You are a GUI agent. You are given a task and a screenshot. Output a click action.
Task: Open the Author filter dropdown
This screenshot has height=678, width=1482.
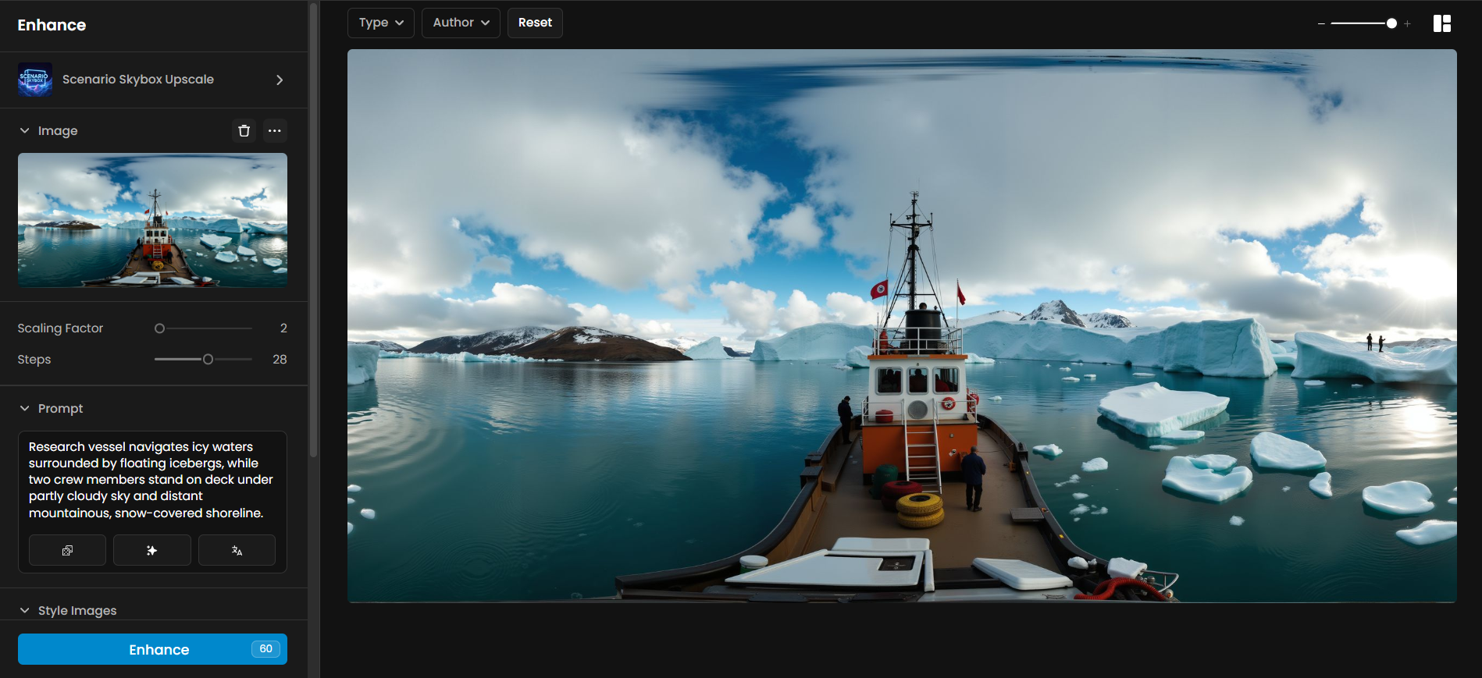click(461, 23)
